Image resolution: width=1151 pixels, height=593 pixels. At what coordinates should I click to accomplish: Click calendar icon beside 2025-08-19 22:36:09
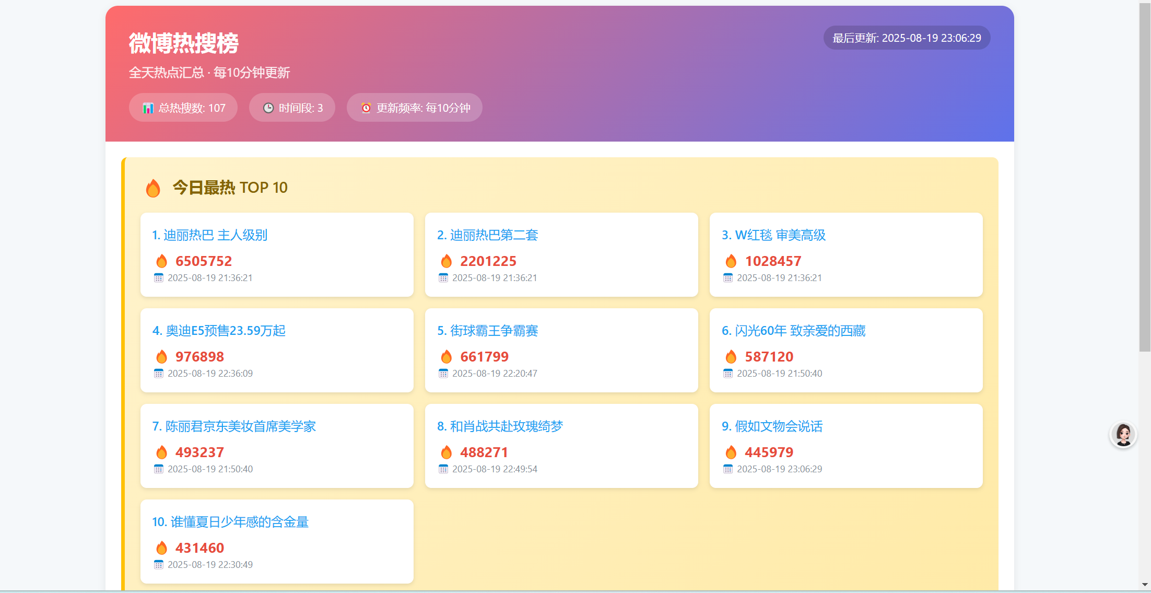(159, 374)
